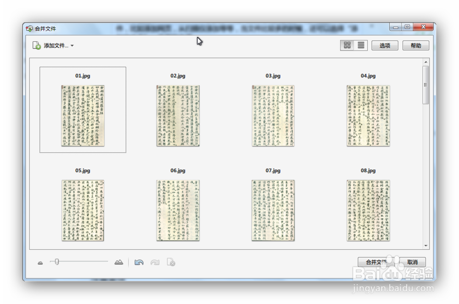Screen dimensions: 459x304
Task: Click the 03.jpg file name label
Action: pyautogui.click(x=273, y=76)
